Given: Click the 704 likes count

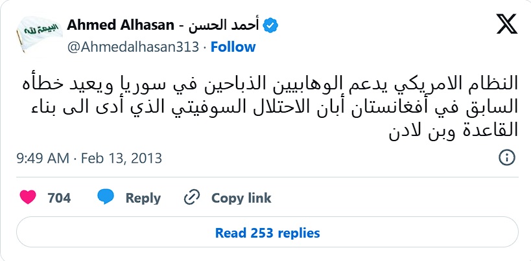Looking at the screenshot, I should 59,198.
